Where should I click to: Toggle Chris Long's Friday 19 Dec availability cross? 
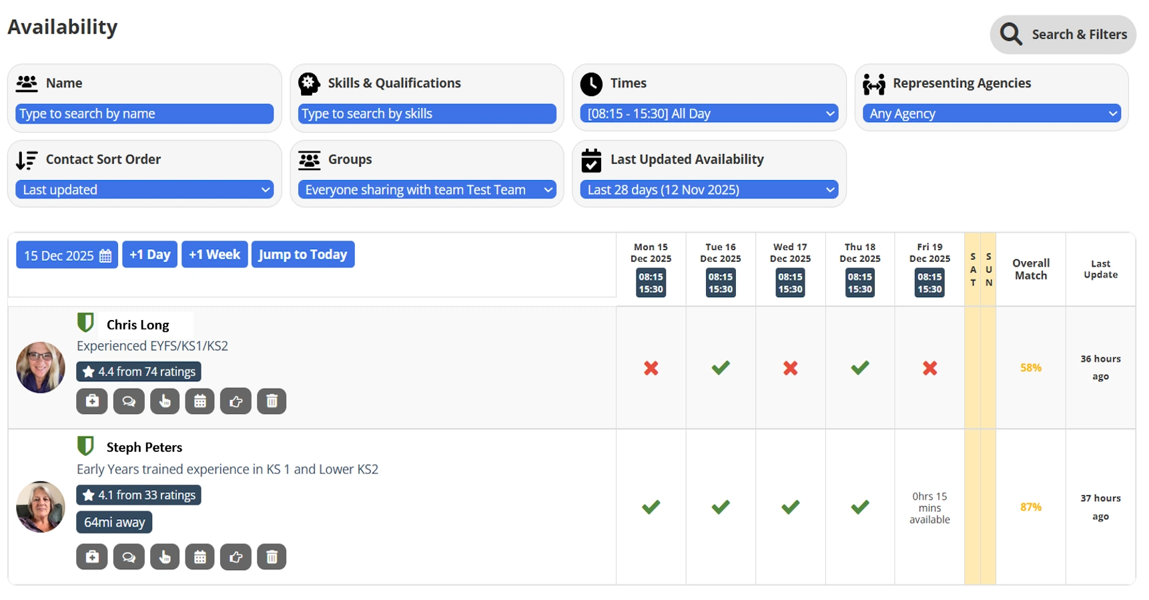929,368
